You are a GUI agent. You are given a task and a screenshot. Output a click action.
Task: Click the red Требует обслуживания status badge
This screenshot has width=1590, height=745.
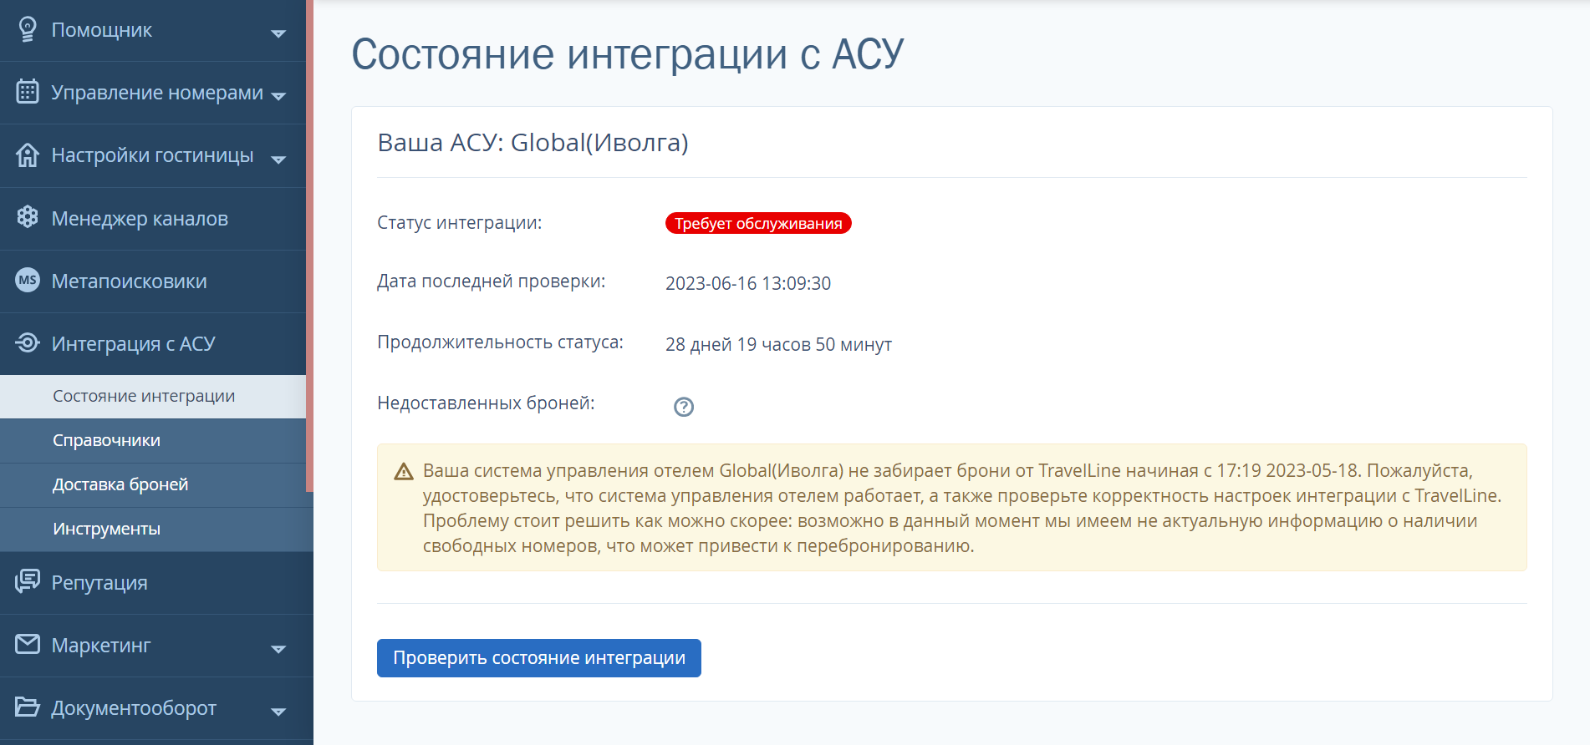(758, 223)
